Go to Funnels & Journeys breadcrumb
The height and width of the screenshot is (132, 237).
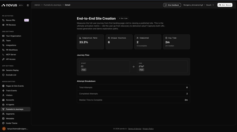click(52, 5)
